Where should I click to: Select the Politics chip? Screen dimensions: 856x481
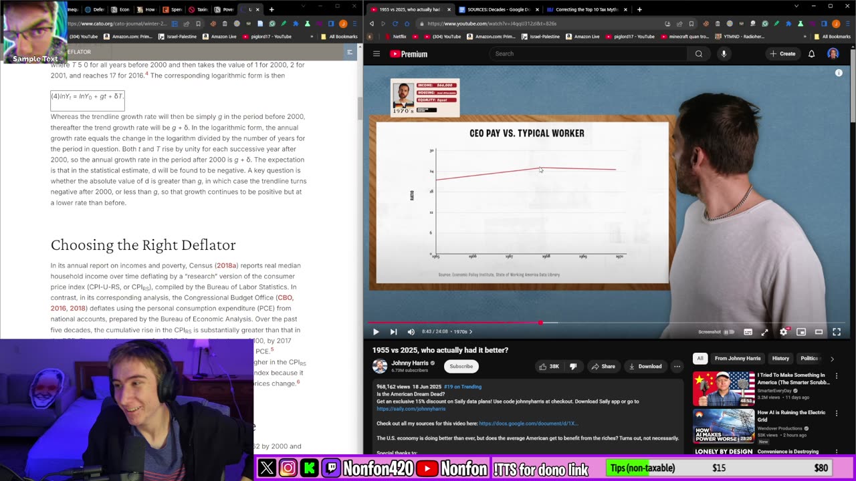(810, 359)
